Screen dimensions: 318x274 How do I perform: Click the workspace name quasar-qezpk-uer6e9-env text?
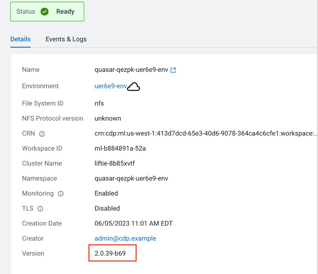131,70
